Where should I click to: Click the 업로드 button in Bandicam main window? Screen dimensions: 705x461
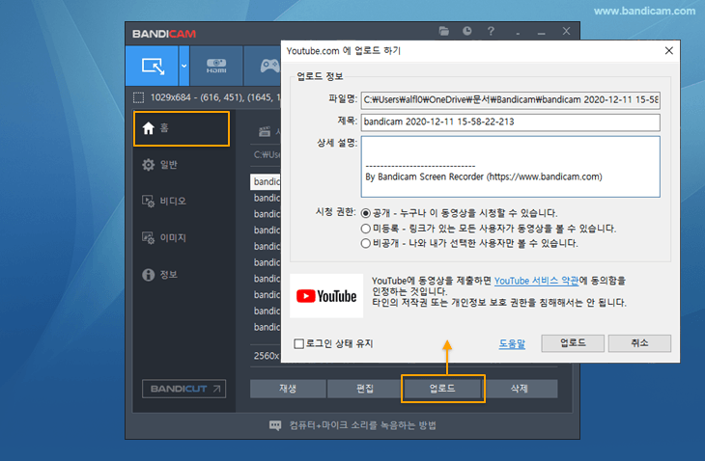[442, 389]
